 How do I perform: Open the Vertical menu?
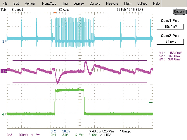[x=30, y=3]
